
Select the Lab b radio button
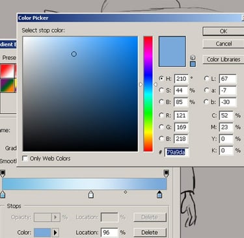[207, 101]
